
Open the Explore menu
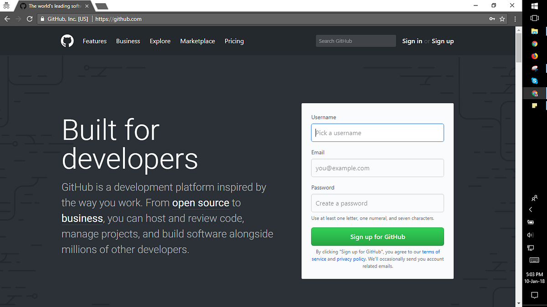160,41
